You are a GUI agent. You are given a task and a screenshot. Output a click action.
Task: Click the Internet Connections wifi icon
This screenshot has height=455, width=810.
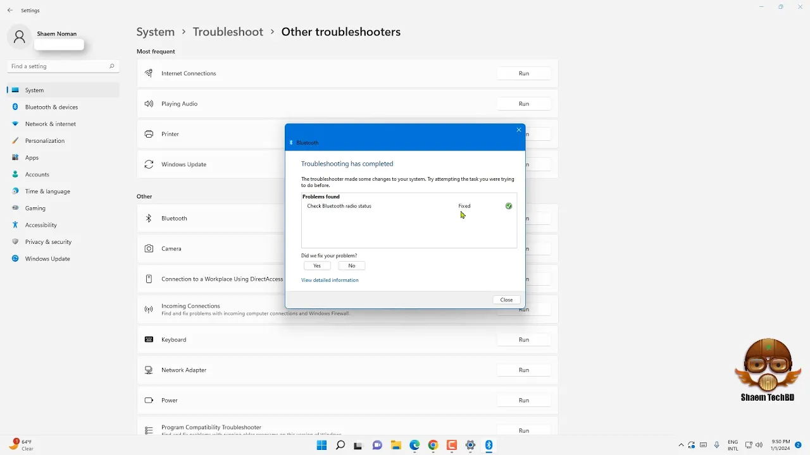[149, 73]
